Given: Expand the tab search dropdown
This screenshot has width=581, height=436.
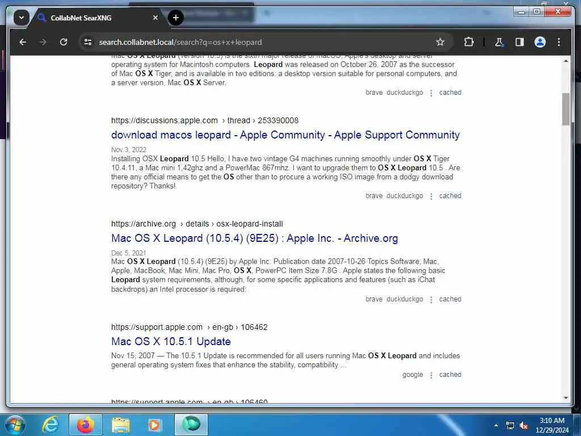Looking at the screenshot, I should click(x=22, y=18).
